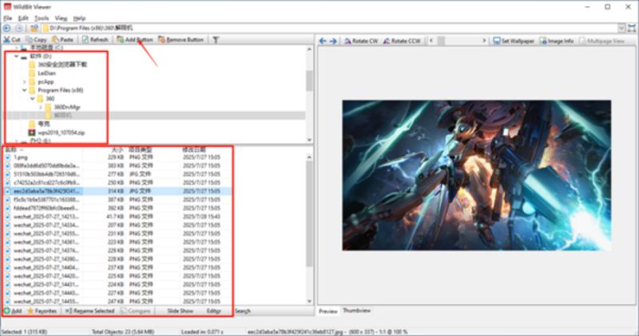639x336 pixels.
Task: Click Set Wallpaper in the preview toolbar
Action: (x=514, y=41)
